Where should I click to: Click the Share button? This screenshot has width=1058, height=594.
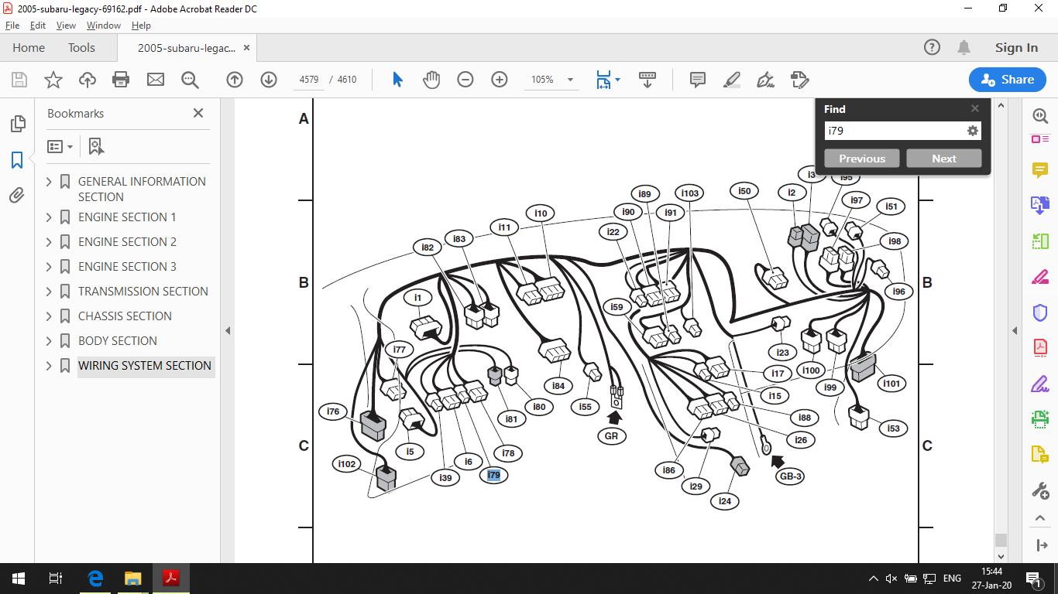(x=1007, y=80)
